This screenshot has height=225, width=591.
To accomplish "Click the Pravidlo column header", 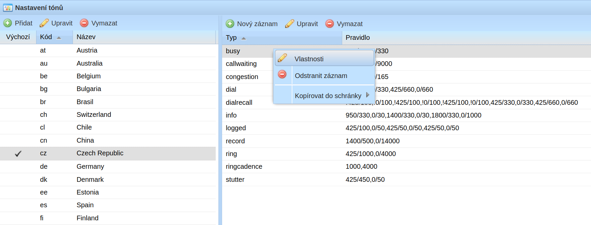I will pos(466,38).
